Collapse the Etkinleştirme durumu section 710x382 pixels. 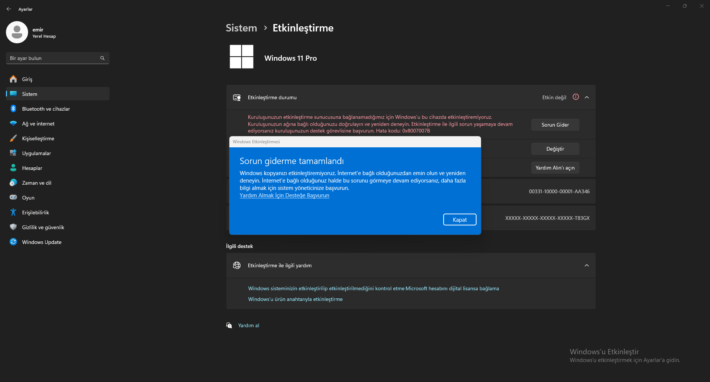(587, 97)
